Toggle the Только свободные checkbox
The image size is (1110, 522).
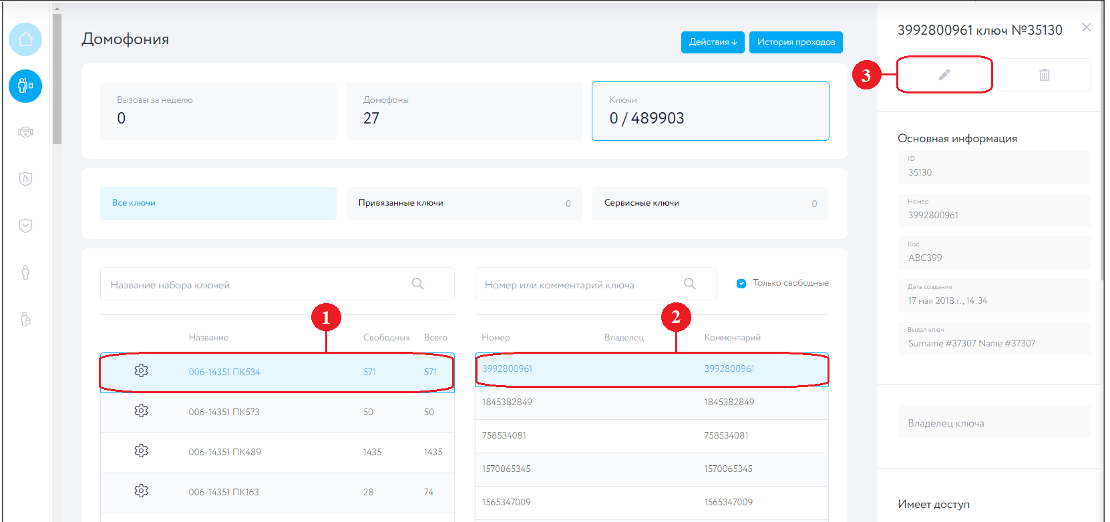click(x=741, y=284)
